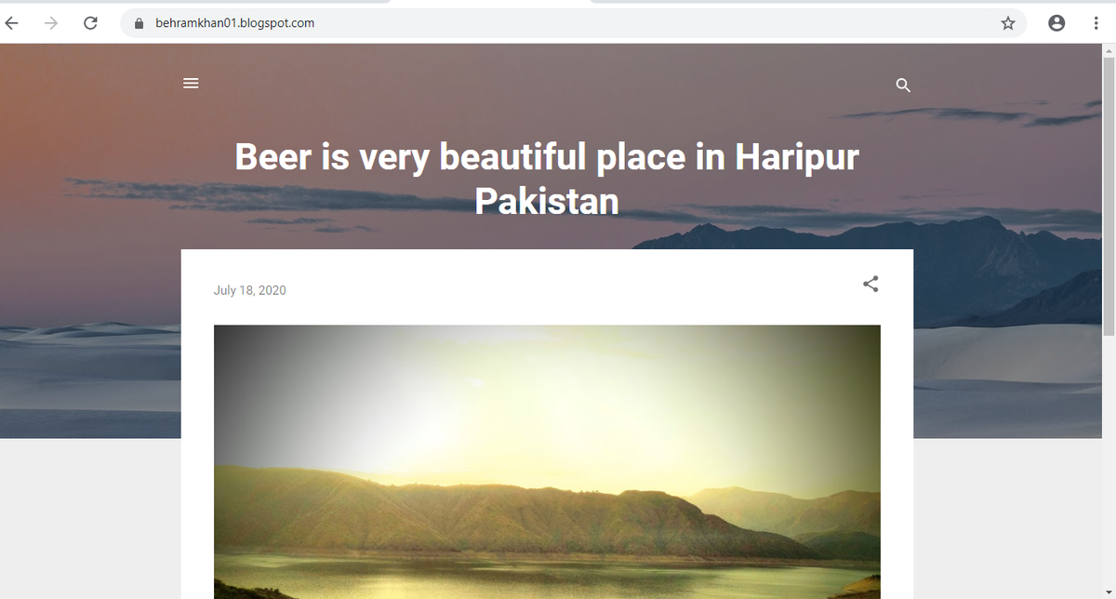Click the address bar URL field
Image resolution: width=1116 pixels, height=599 pixels.
[572, 23]
